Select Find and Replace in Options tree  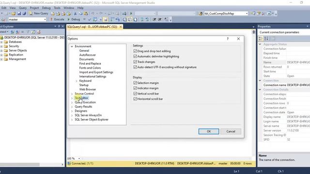click(90, 63)
